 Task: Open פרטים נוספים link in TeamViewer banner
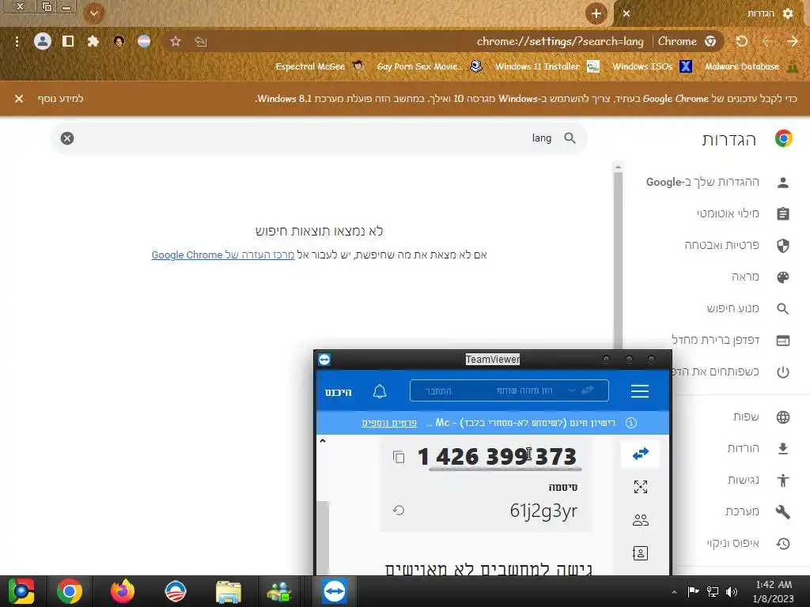[x=389, y=423]
